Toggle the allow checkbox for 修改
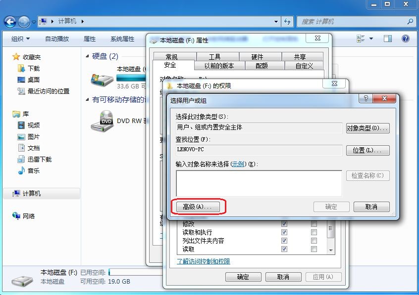 [x=284, y=224]
